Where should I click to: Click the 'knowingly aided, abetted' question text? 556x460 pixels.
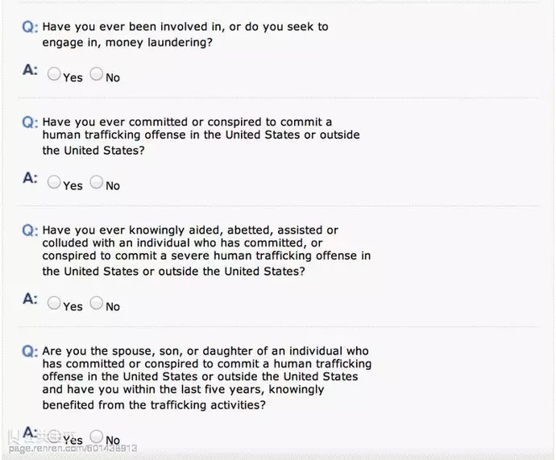(x=206, y=251)
